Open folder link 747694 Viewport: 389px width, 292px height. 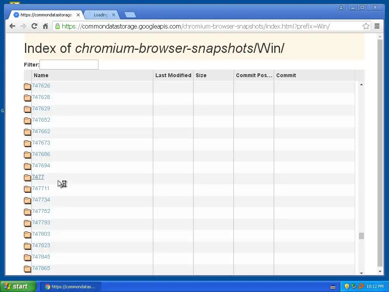41,166
